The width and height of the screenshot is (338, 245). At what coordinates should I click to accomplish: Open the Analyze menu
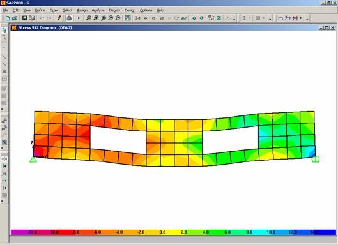click(98, 10)
